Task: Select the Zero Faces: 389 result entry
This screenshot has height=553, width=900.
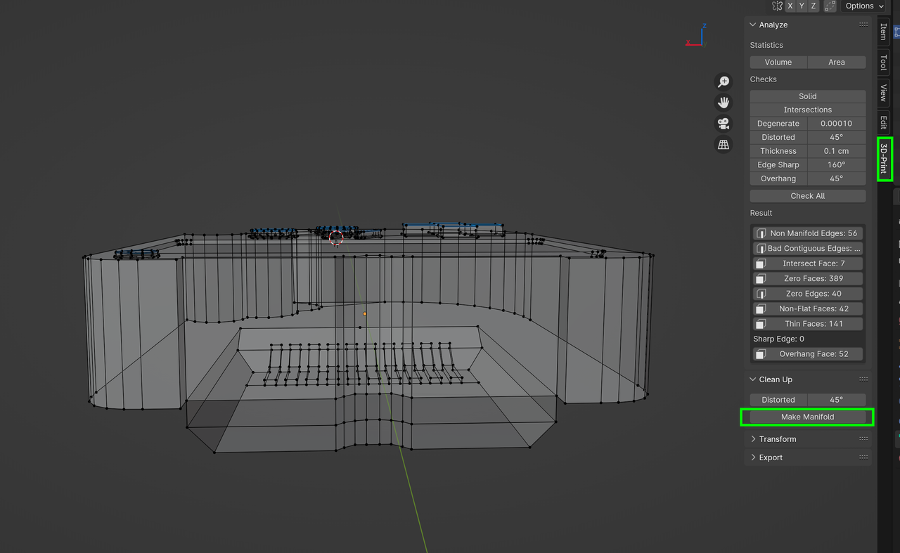Action: pos(807,278)
